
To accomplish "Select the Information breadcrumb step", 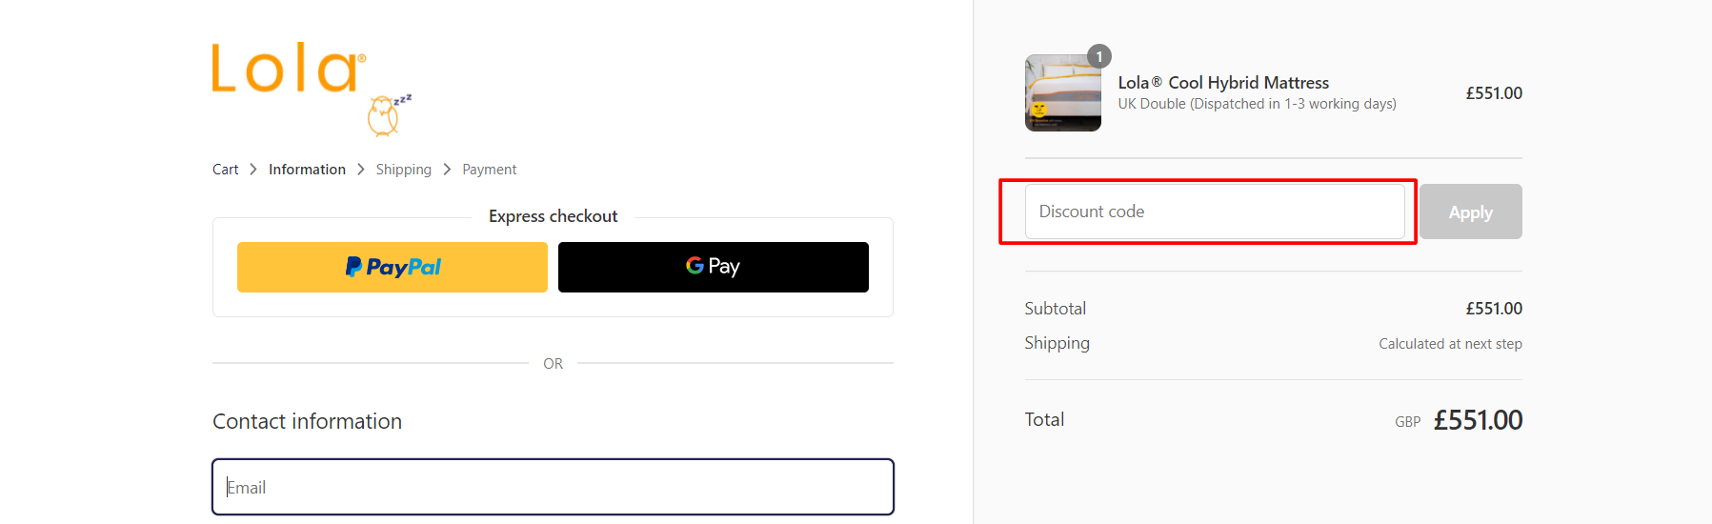I will (307, 170).
